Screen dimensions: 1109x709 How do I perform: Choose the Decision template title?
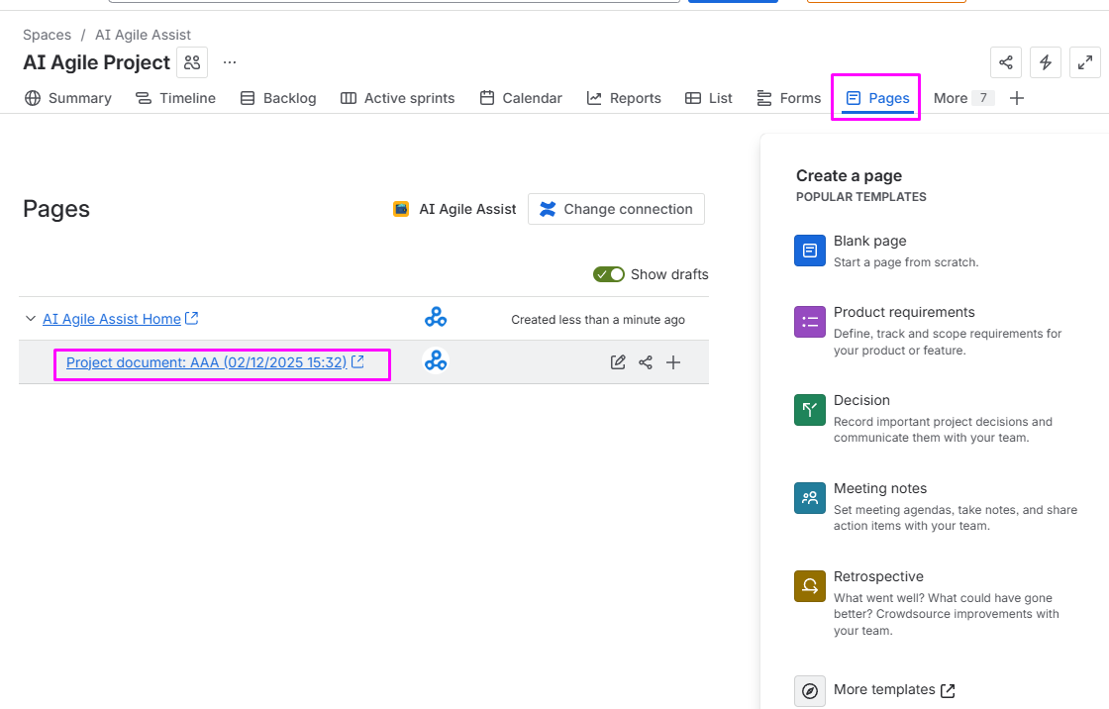point(861,400)
